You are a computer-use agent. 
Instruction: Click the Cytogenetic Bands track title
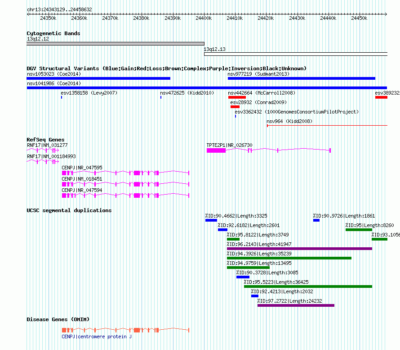(53, 33)
